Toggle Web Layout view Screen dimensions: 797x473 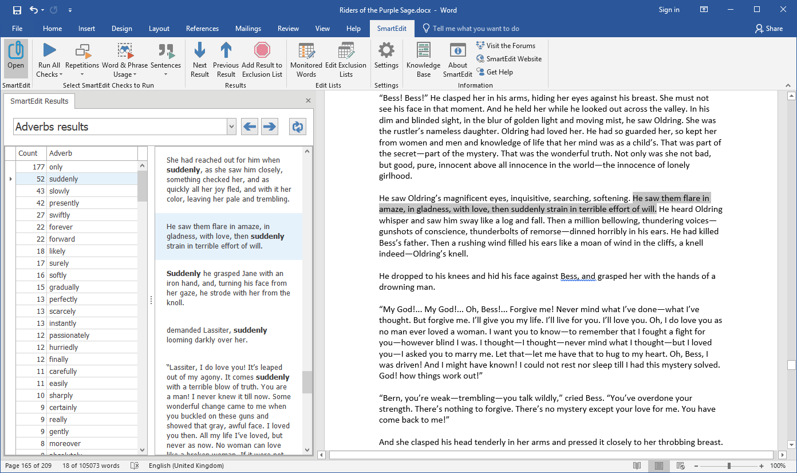coord(680,466)
